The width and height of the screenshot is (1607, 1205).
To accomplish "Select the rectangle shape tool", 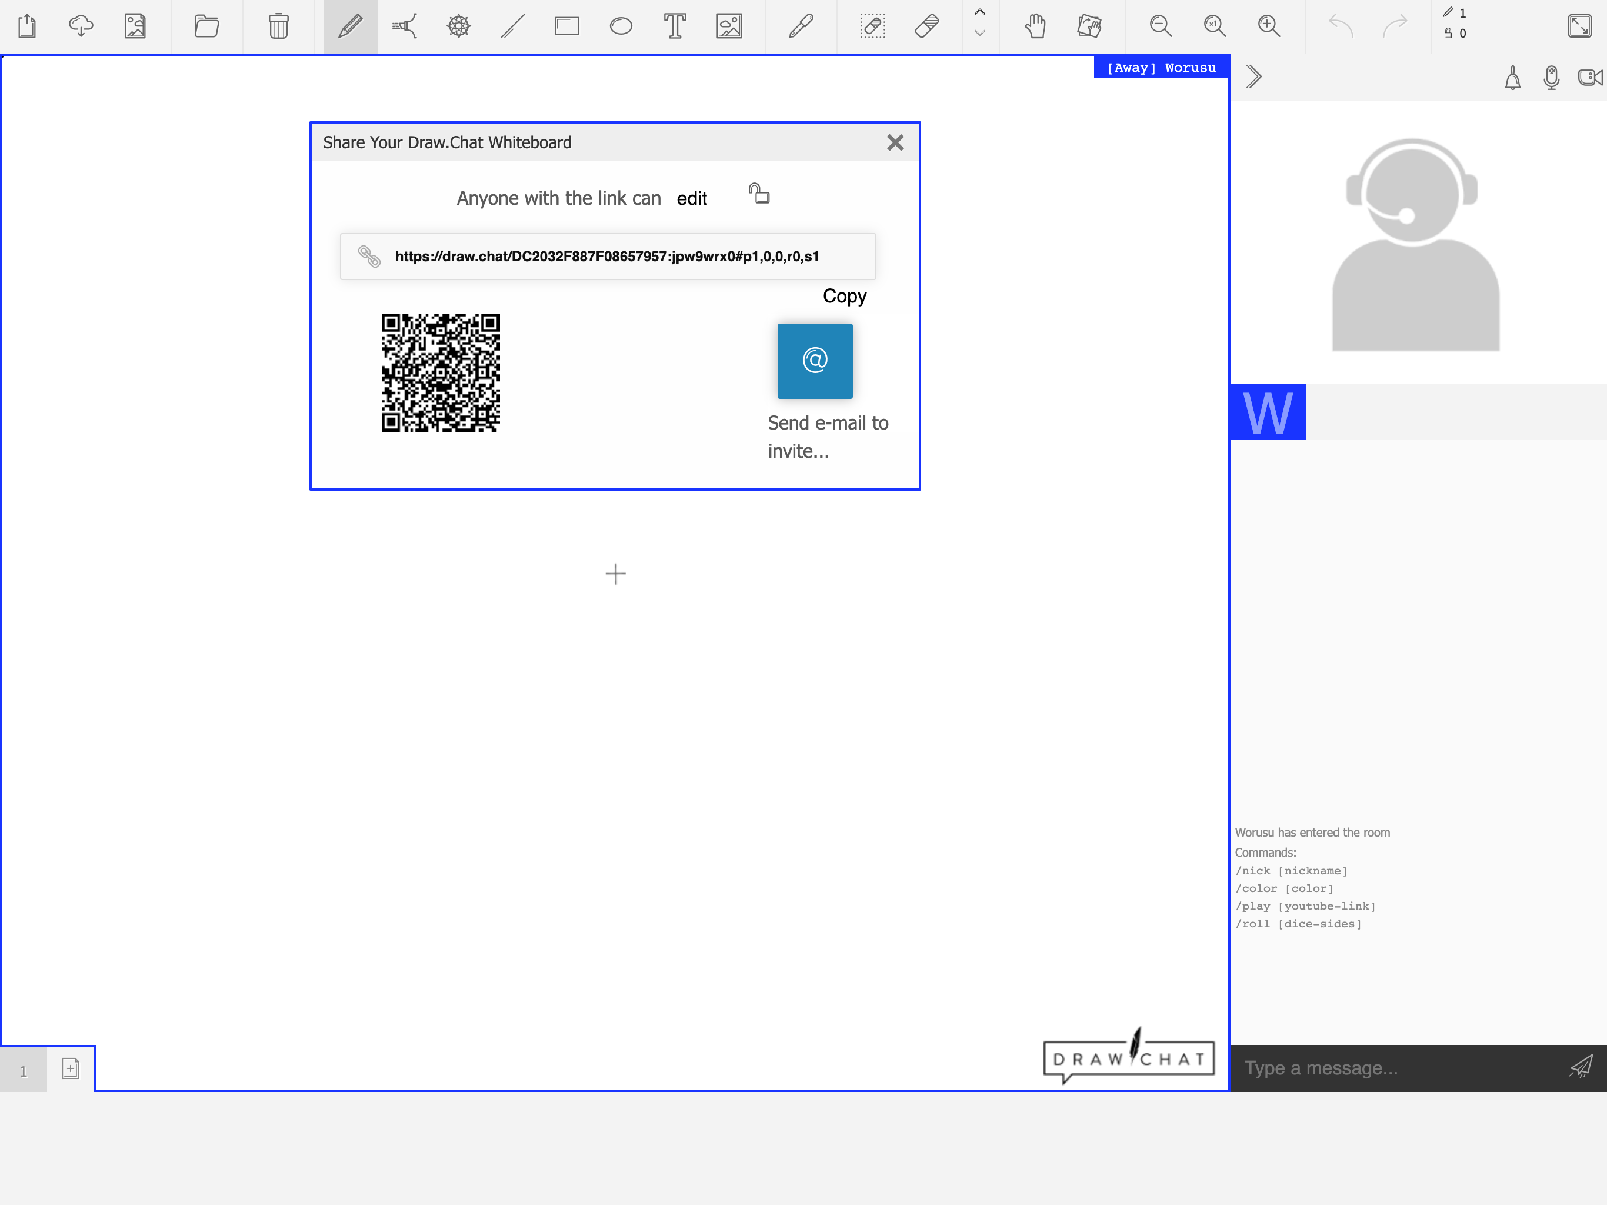I will [566, 27].
